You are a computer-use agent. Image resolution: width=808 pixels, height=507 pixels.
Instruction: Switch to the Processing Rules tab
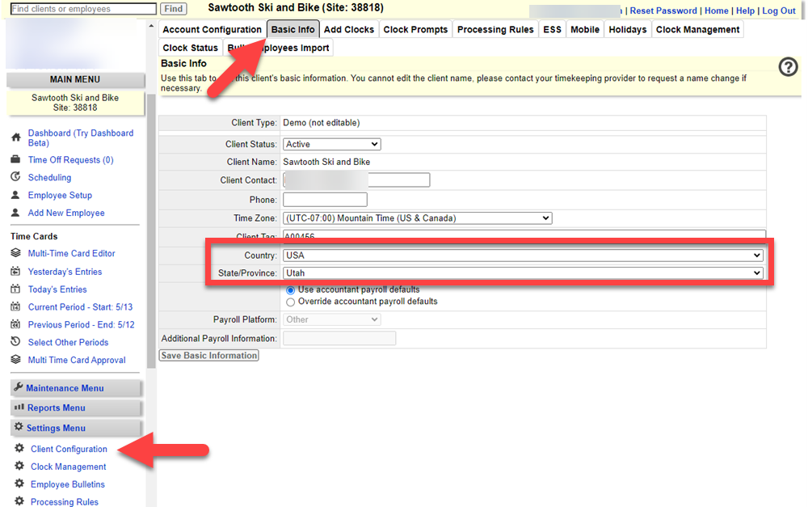495,30
